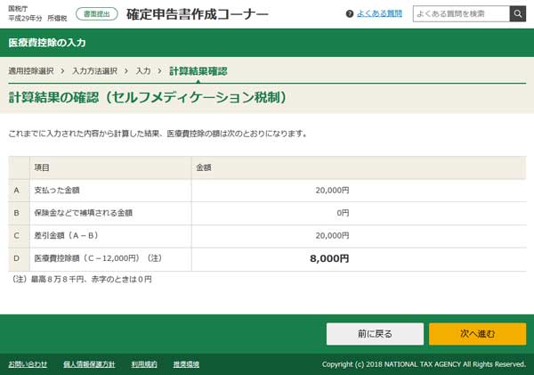This screenshot has height=375, width=534.
Task: Click the 8,000円 deduction amount
Action: [x=328, y=258]
